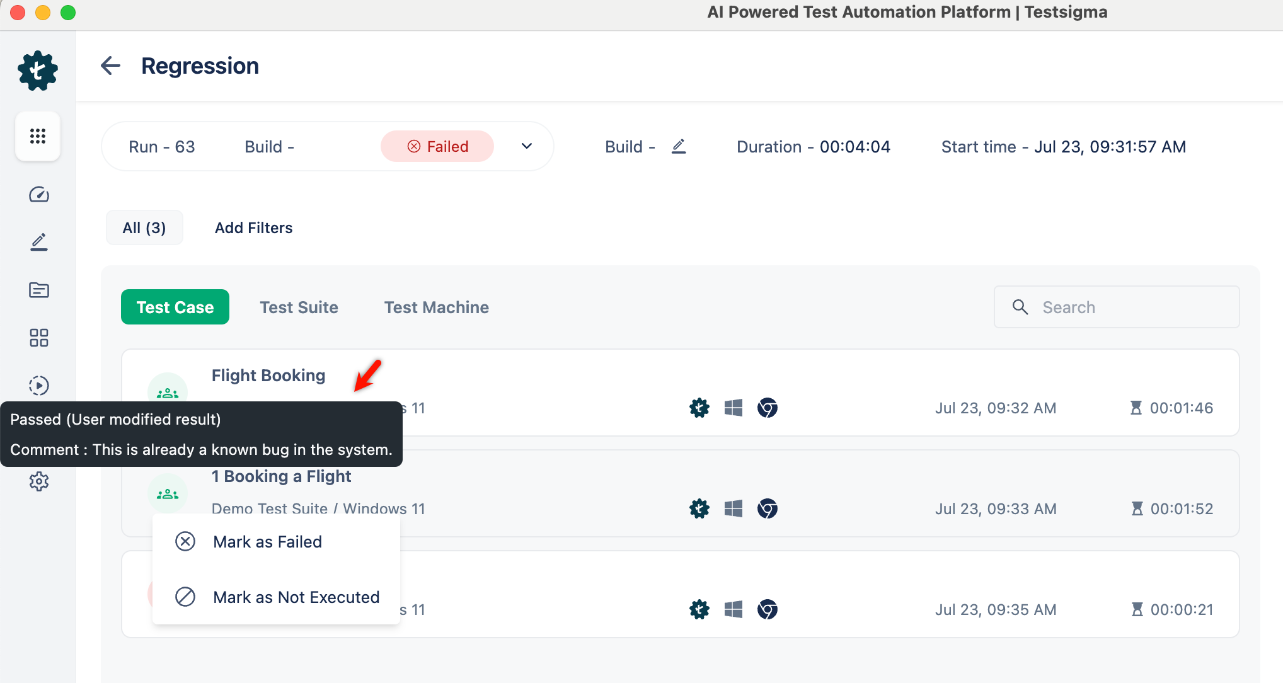Open the folder-style test data icon
The width and height of the screenshot is (1283, 683).
coord(38,290)
